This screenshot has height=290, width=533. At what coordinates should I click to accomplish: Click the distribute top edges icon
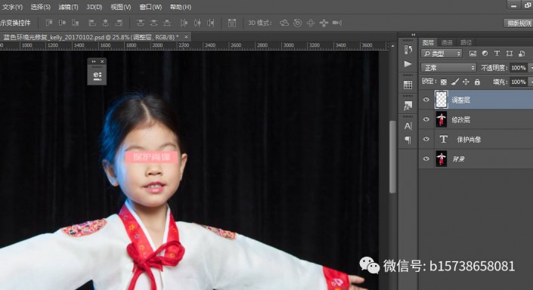coord(141,23)
